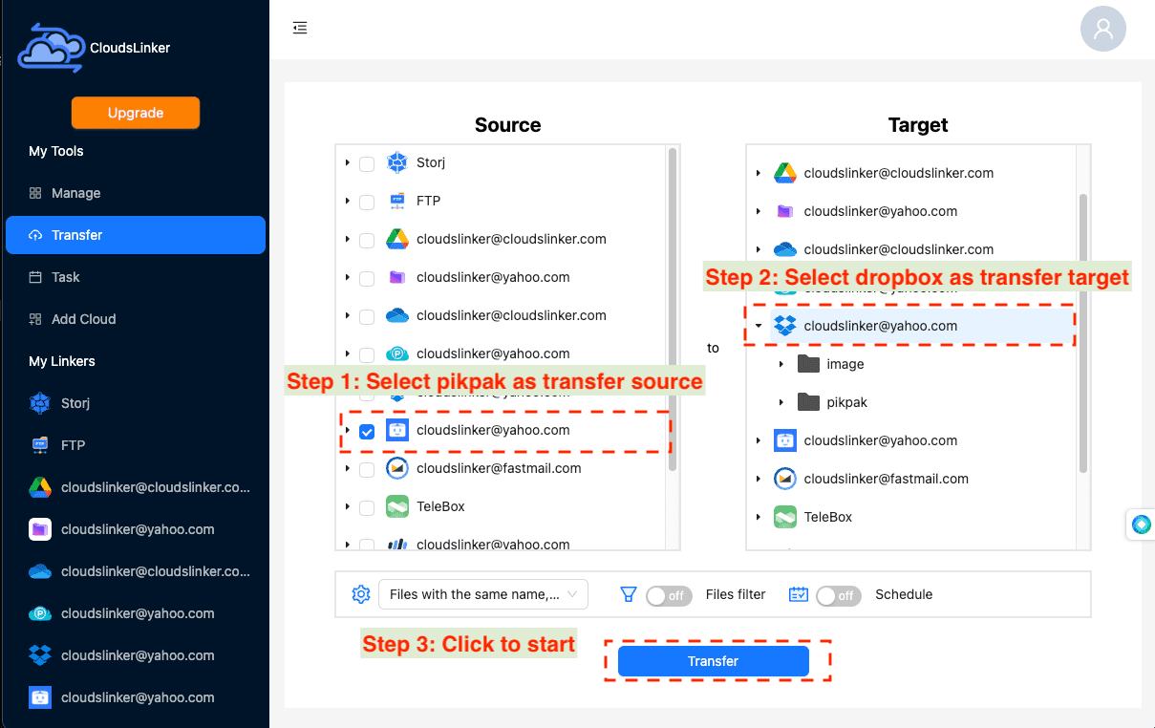
Task: Click the OneDrive icon in Source list
Action: click(397, 315)
